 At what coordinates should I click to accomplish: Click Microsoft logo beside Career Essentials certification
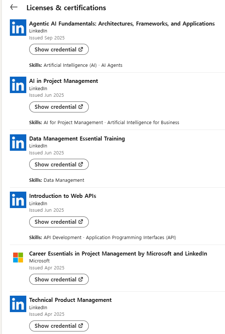[18, 257]
